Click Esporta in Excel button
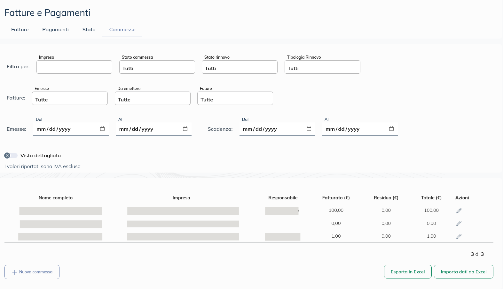The height and width of the screenshot is (289, 503). pyautogui.click(x=408, y=272)
